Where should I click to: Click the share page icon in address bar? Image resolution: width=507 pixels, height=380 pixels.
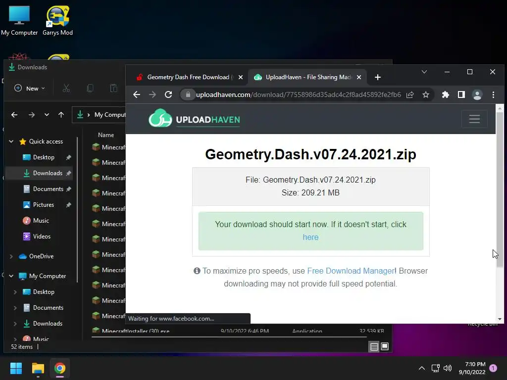410,95
